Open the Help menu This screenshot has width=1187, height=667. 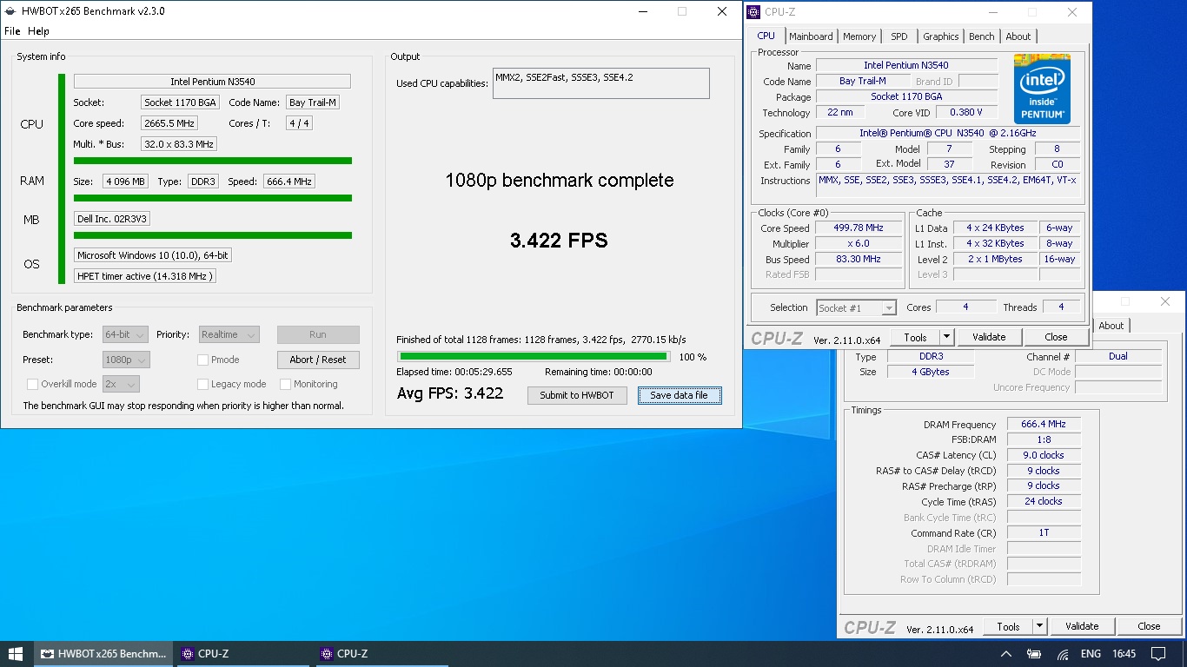click(x=38, y=31)
